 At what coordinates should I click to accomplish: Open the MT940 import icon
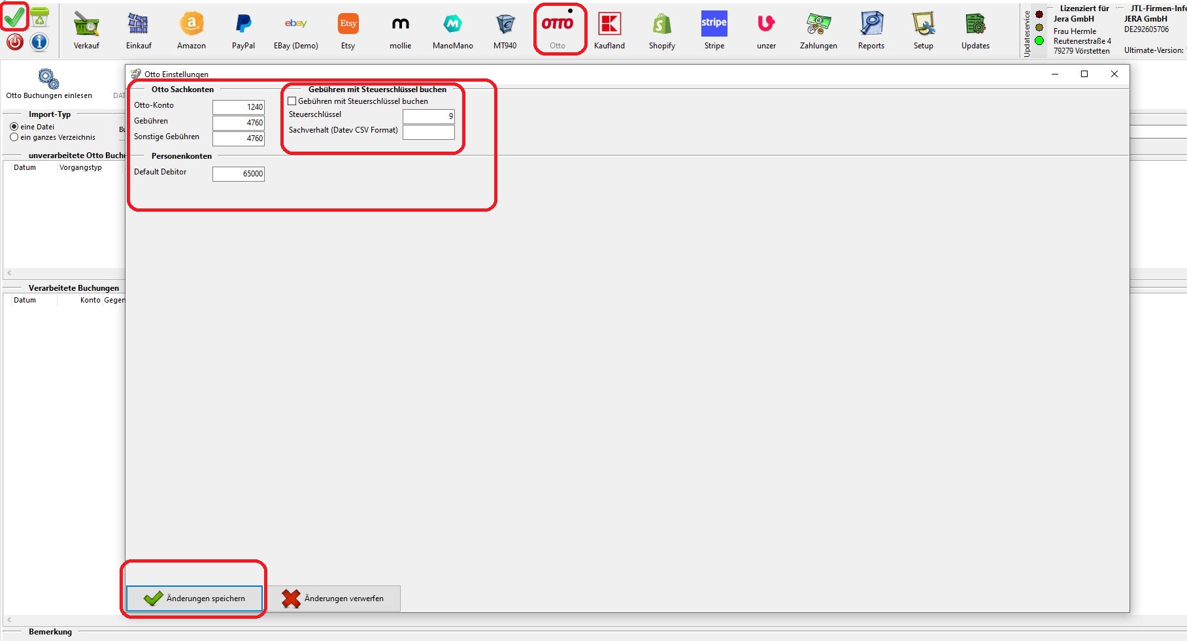[505, 25]
